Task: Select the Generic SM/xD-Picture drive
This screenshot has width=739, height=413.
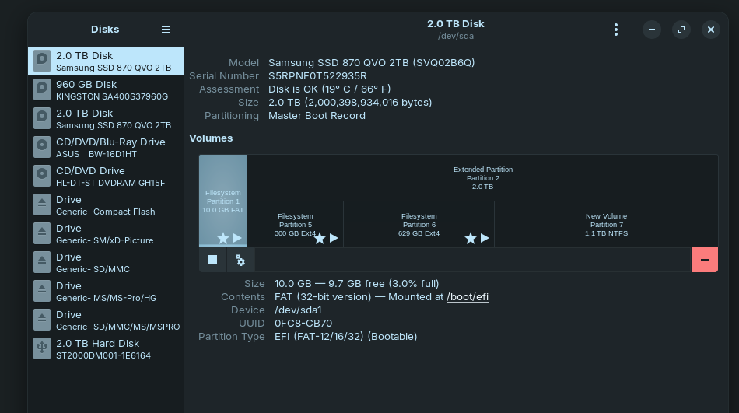Action: [x=106, y=234]
